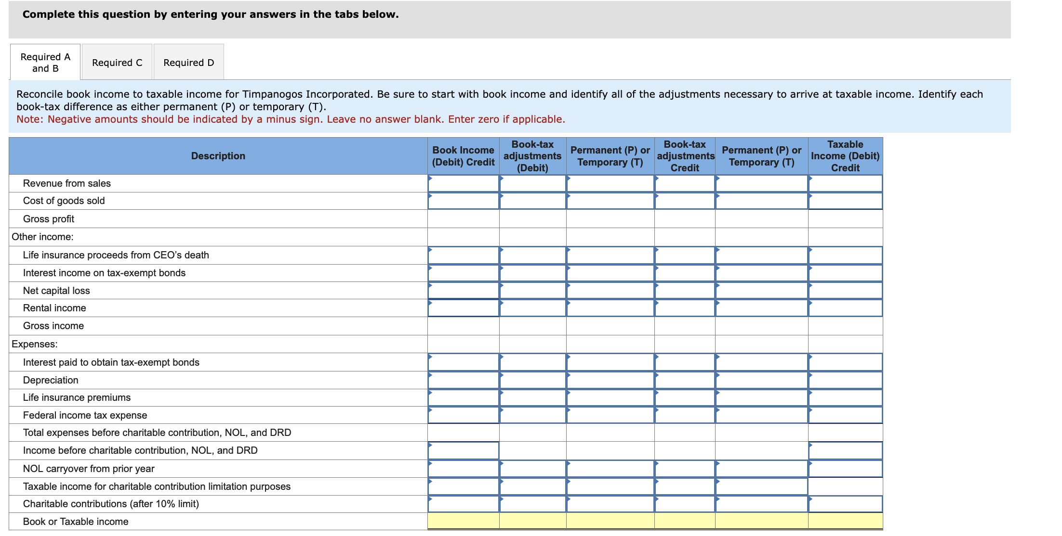Click Net capital loss Book-tax adjustments Debit field
Image resolution: width=1062 pixels, height=536 pixels.
(532, 290)
